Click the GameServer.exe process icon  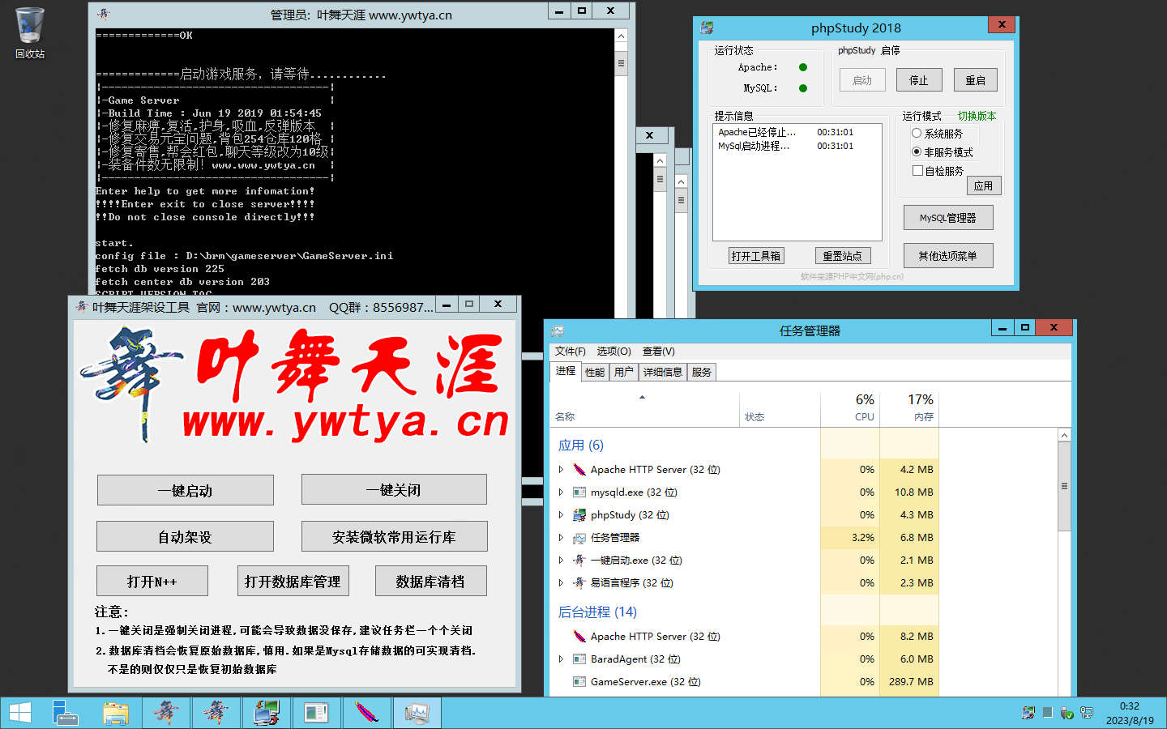579,681
